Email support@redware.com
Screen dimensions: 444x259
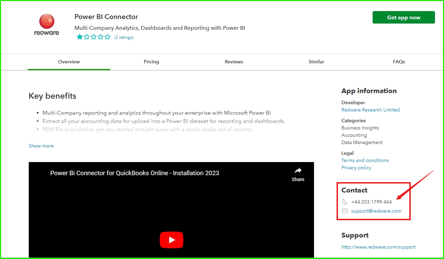coord(376,211)
